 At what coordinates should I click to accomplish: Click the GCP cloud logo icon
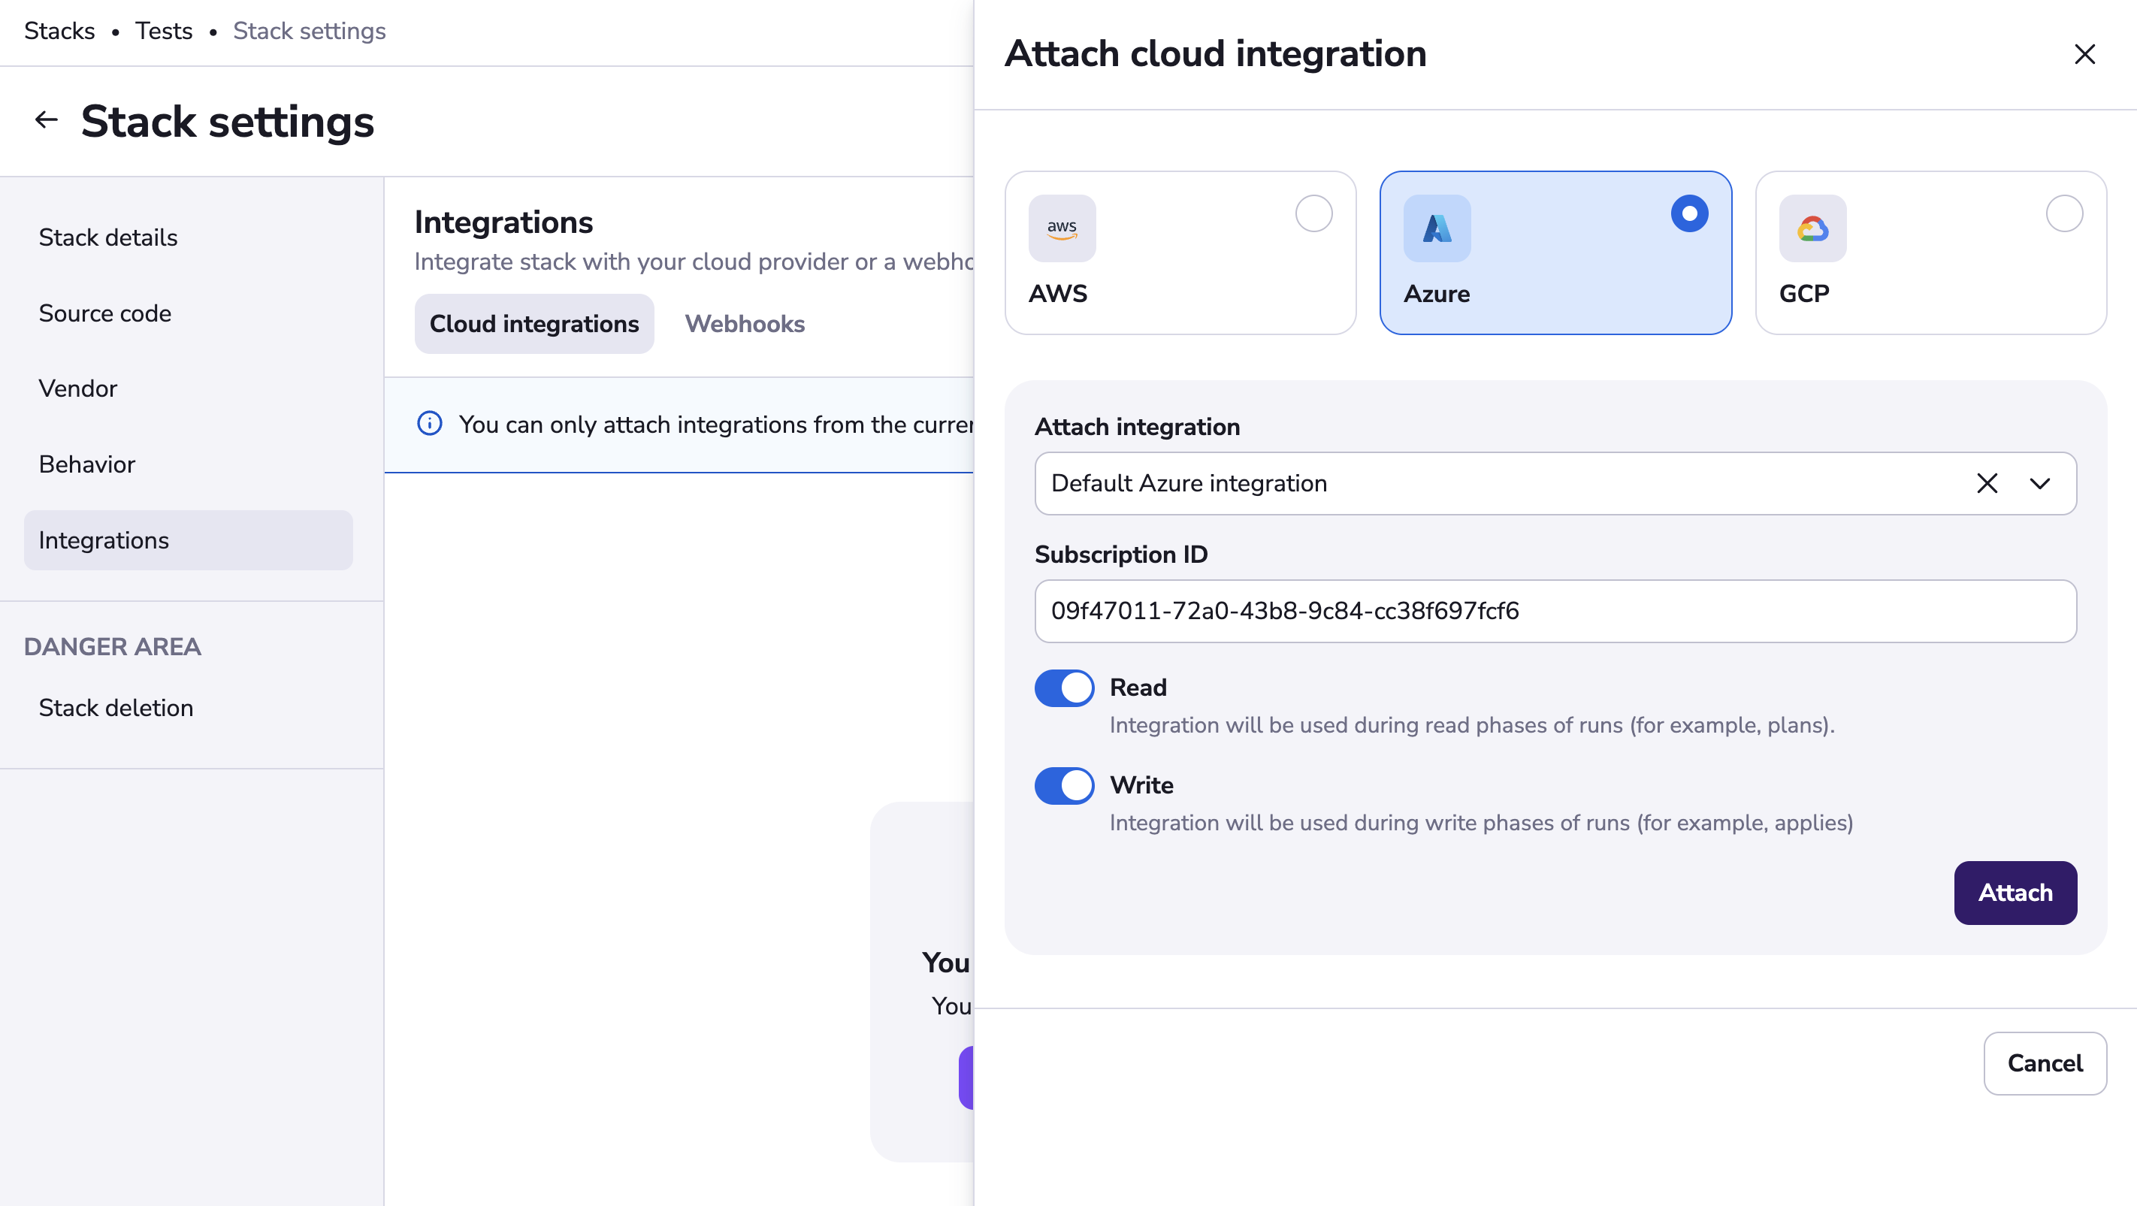coord(1812,228)
